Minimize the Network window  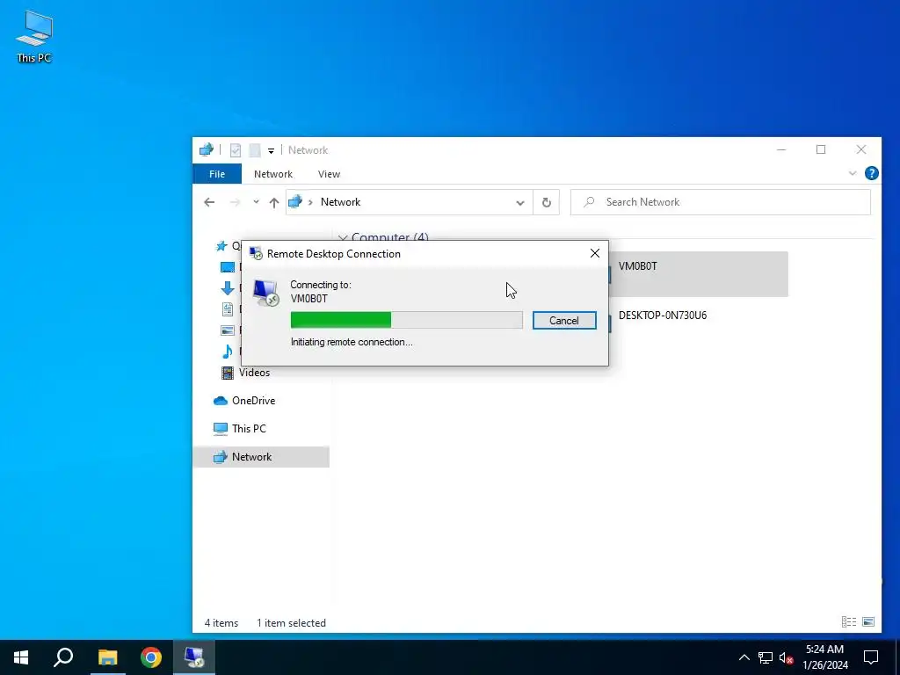pyautogui.click(x=781, y=149)
